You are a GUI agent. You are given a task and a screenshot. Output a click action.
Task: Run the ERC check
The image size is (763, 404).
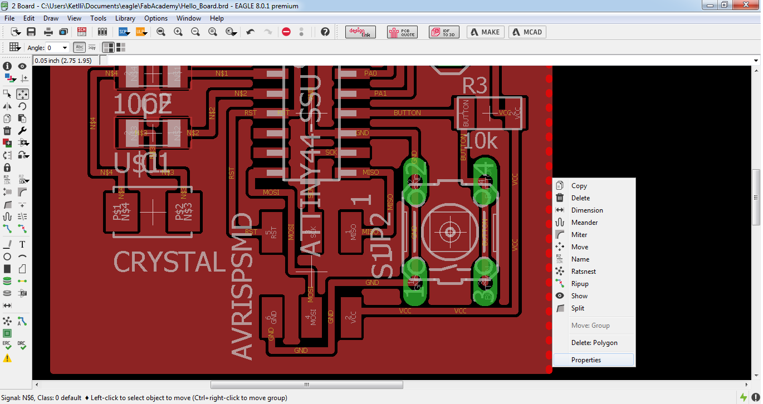tap(7, 346)
